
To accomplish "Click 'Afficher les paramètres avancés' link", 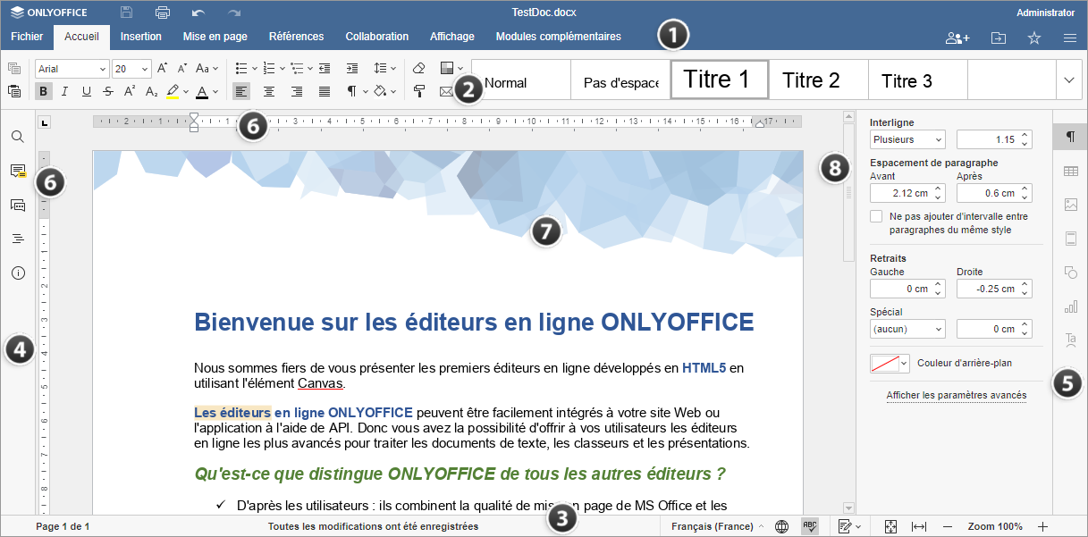I will (957, 395).
